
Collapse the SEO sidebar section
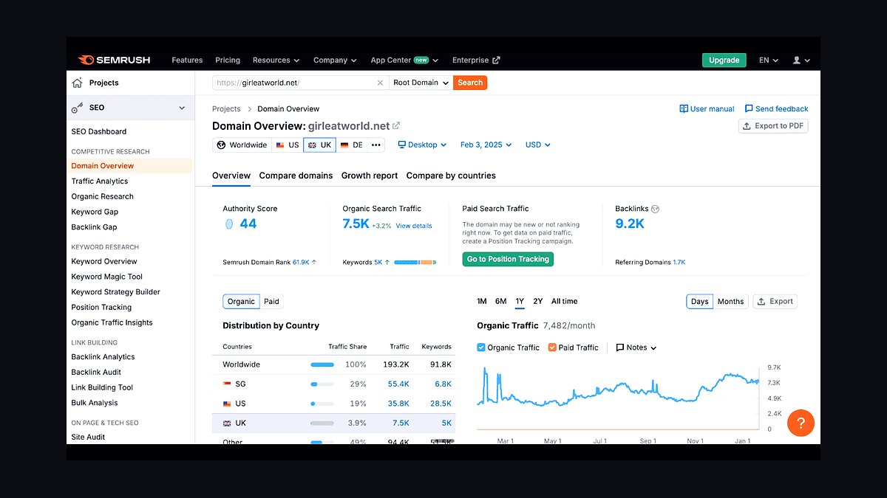[182, 108]
